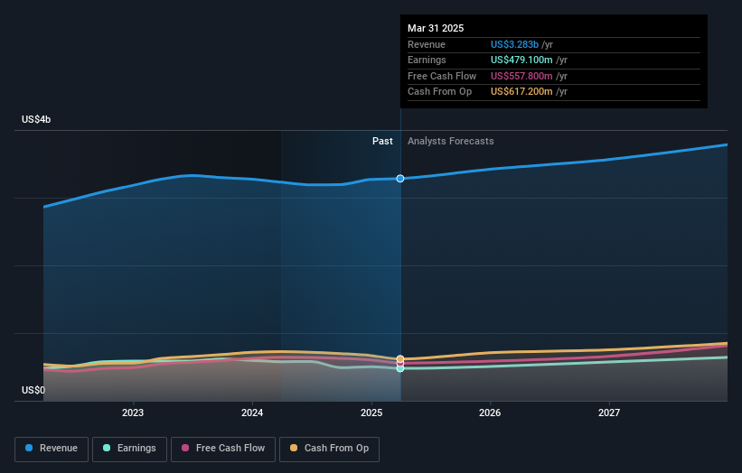Click the Earnings row label in tooltip
The height and width of the screenshot is (473, 742).
427,60
